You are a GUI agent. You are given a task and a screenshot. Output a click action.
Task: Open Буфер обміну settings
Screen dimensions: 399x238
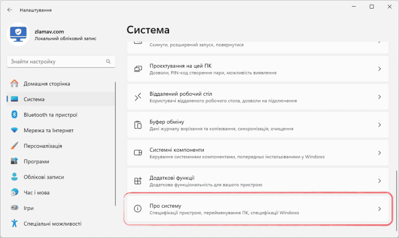pos(258,125)
